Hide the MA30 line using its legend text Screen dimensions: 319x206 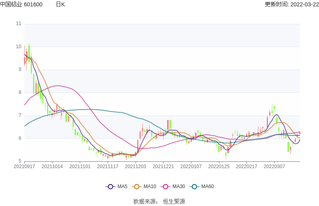[x=179, y=186]
